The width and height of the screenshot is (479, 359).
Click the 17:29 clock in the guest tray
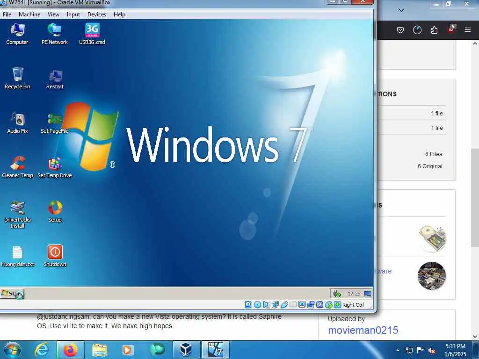click(x=354, y=294)
